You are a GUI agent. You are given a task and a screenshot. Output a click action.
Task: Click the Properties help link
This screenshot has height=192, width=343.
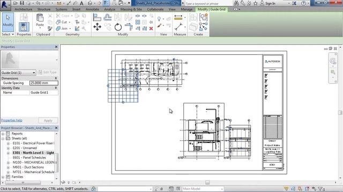(12, 121)
